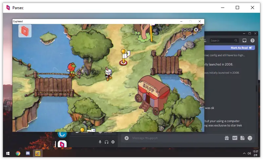The width and height of the screenshot is (263, 160).
Task: Switch to Discord in the taskbar
Action: (28, 153)
